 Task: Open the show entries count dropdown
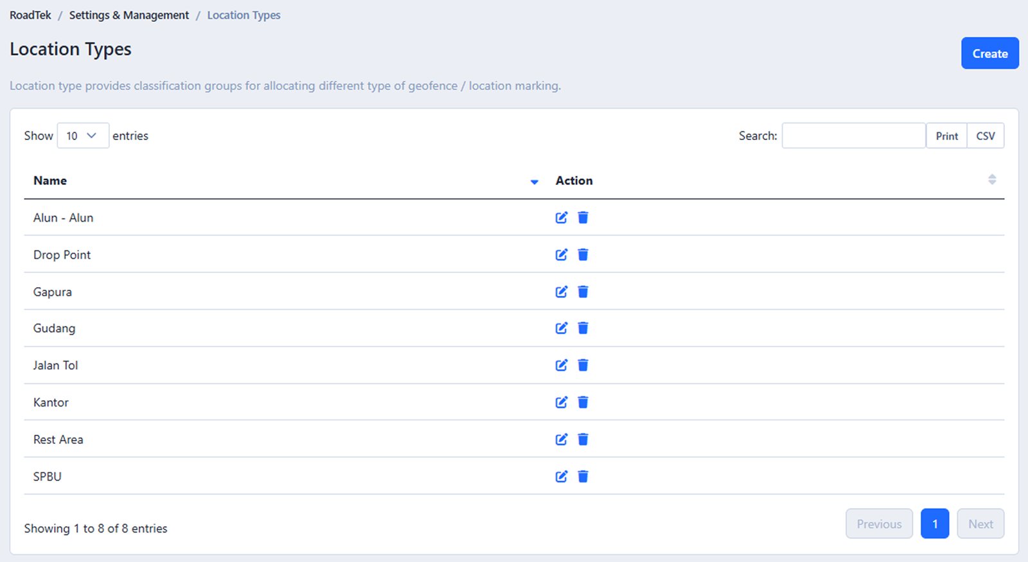tap(83, 136)
